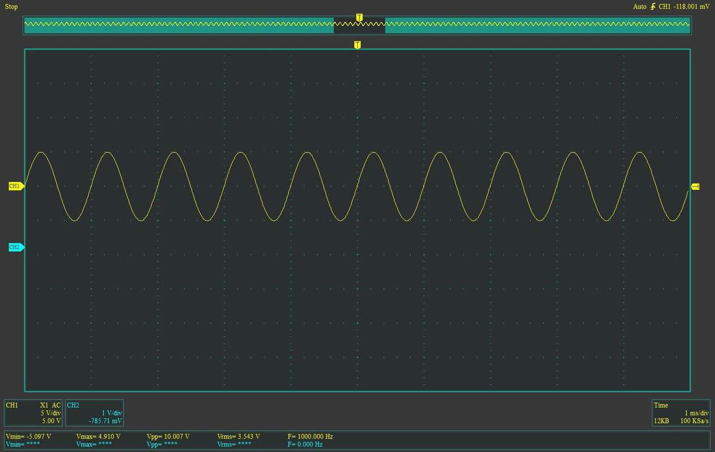Open the Time base settings box
Viewport: 715px width, 452px height.
click(681, 413)
